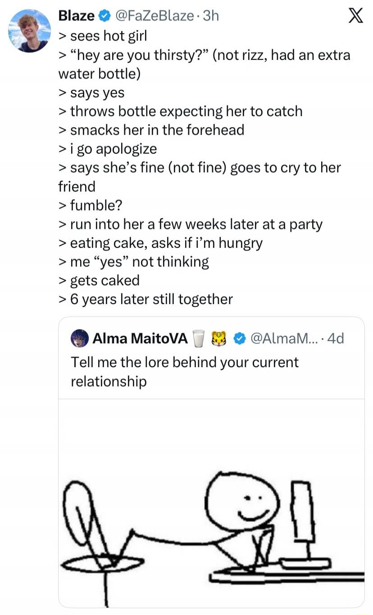Open the @FaZeBlaze handle link
The height and width of the screenshot is (615, 373).
(x=154, y=16)
